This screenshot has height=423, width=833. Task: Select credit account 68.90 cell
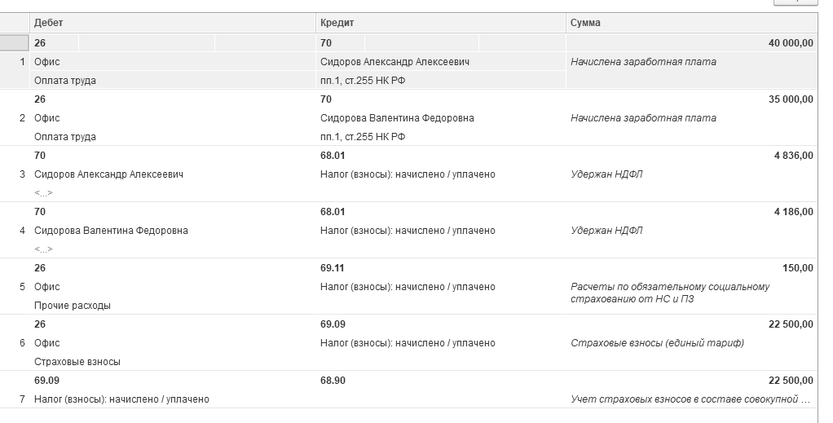click(333, 381)
